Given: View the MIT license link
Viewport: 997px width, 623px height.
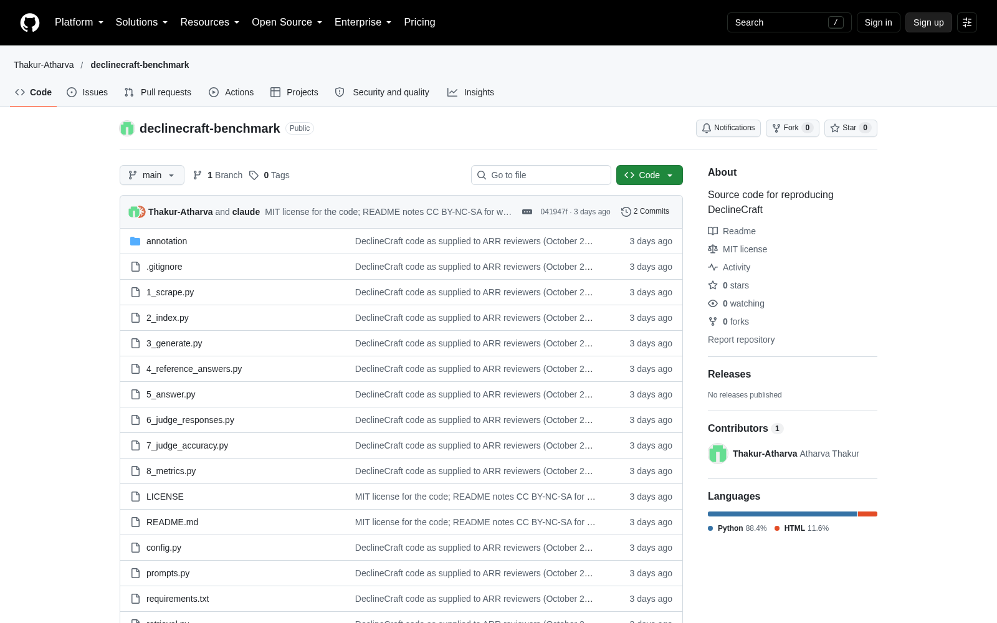Looking at the screenshot, I should click(737, 249).
